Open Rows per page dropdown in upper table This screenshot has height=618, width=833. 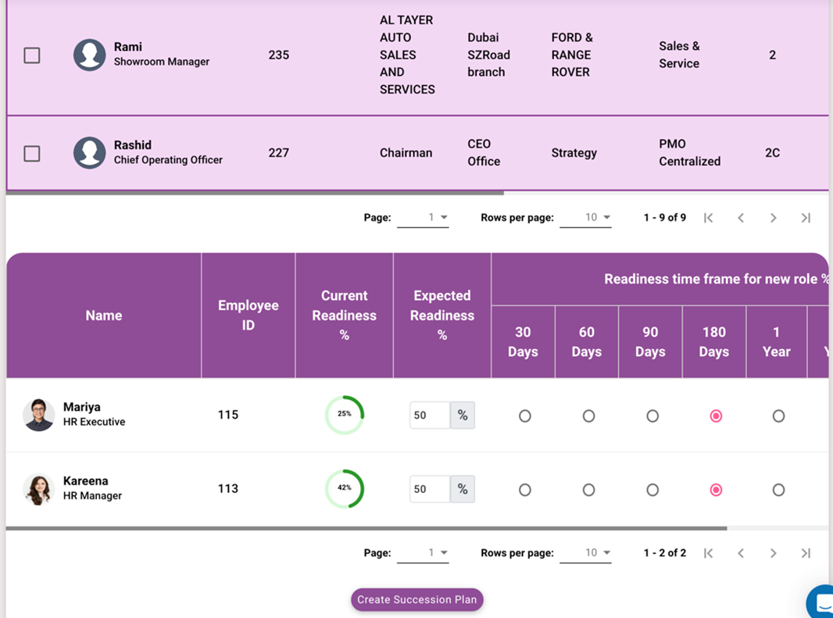(x=586, y=218)
